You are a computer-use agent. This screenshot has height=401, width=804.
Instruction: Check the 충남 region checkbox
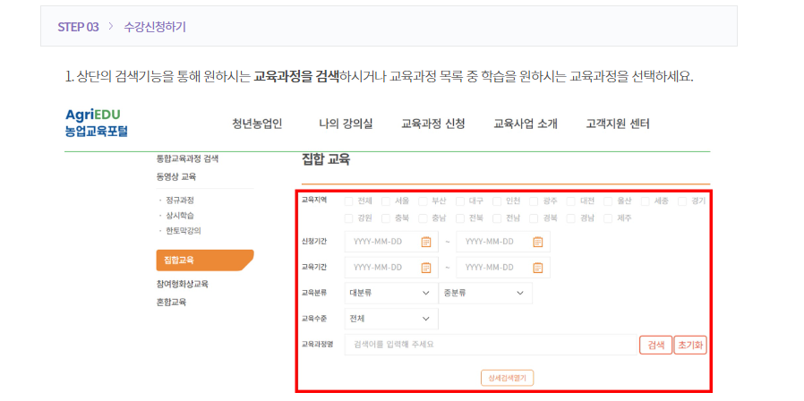tap(423, 218)
